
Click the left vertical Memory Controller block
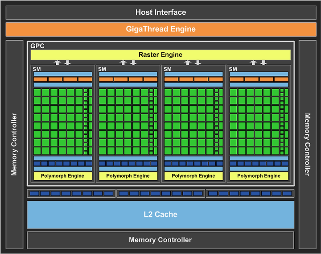(14, 145)
